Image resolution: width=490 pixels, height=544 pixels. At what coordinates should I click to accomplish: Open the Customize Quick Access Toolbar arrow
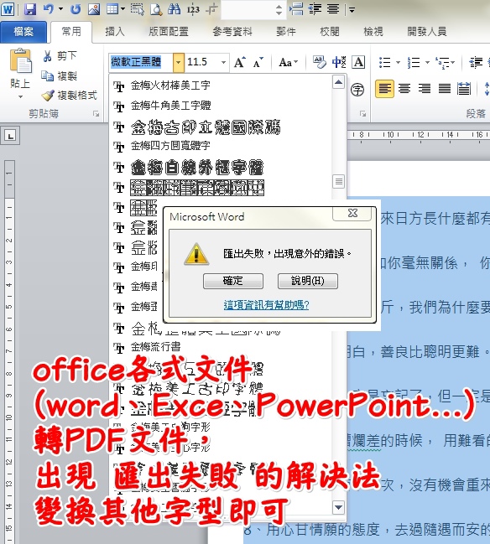click(x=352, y=10)
